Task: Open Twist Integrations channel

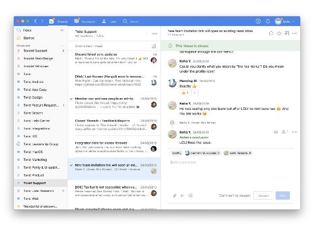Action: 41,129
